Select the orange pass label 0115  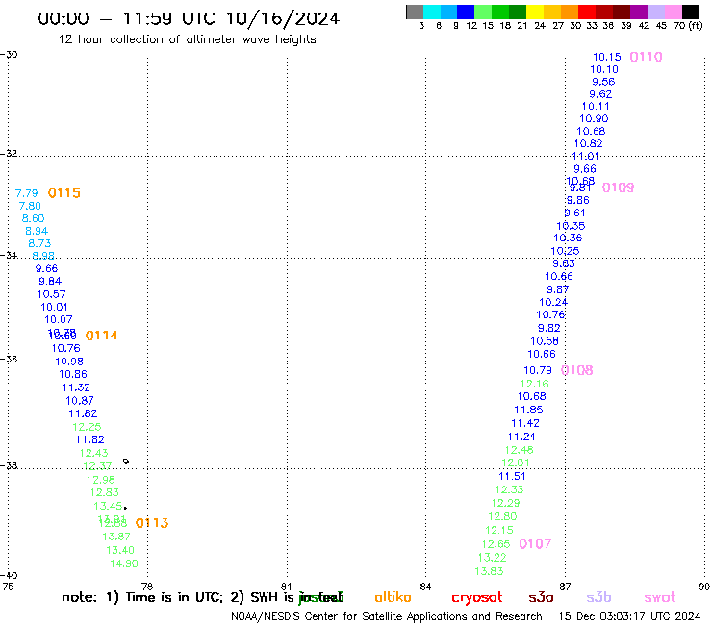click(x=64, y=193)
